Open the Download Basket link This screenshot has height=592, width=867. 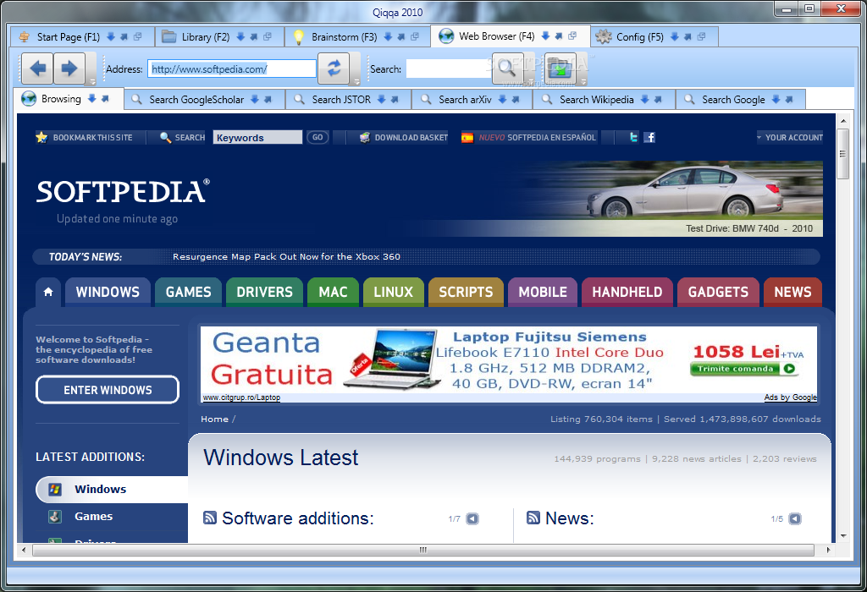coord(404,137)
